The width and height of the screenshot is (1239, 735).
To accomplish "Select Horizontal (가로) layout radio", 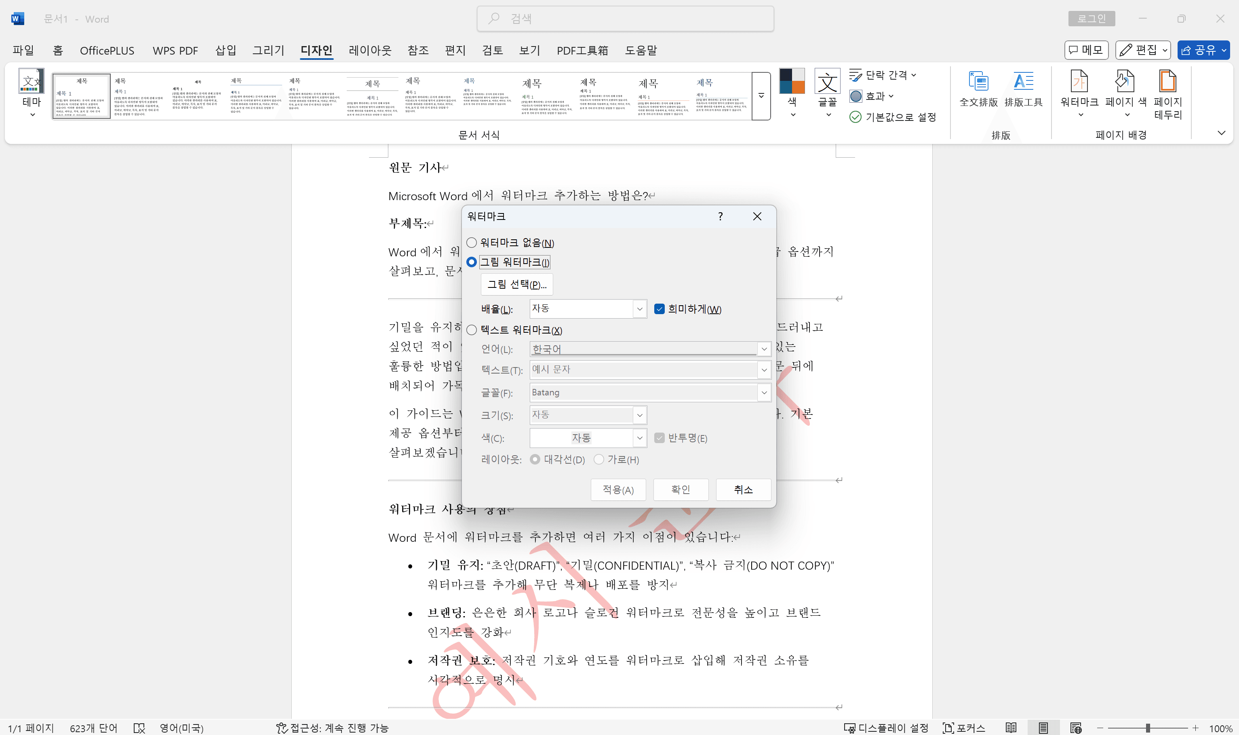I will [598, 460].
